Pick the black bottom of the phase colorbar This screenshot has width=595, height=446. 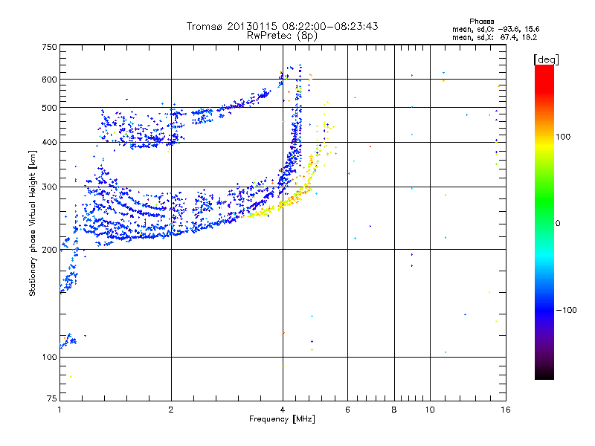(544, 375)
